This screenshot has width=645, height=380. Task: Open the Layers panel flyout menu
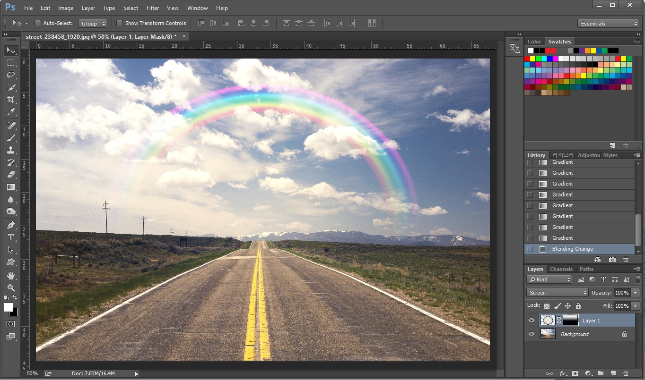click(637, 269)
